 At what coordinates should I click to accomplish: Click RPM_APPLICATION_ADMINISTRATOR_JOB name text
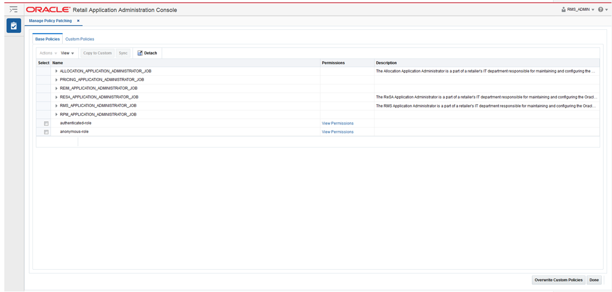tap(98, 115)
